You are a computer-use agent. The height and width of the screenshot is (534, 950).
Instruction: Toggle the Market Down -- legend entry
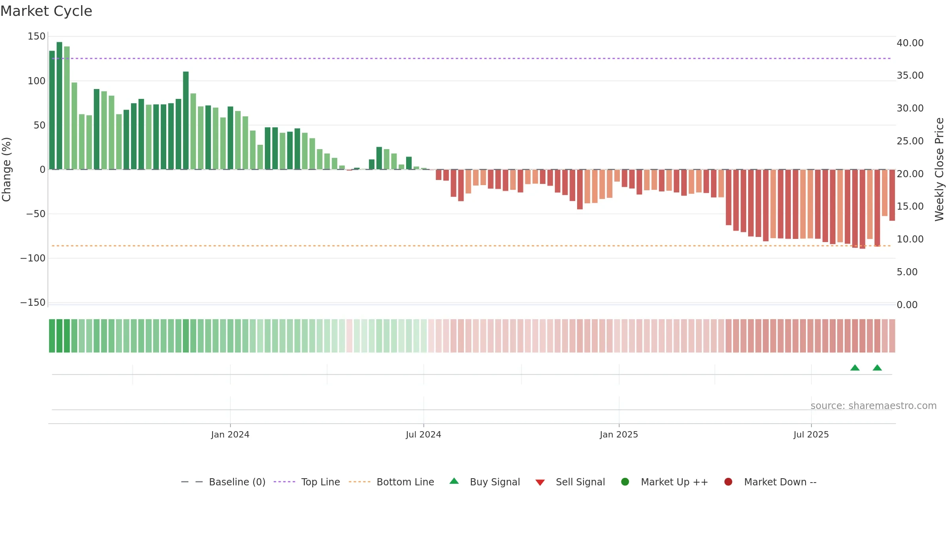(x=770, y=482)
